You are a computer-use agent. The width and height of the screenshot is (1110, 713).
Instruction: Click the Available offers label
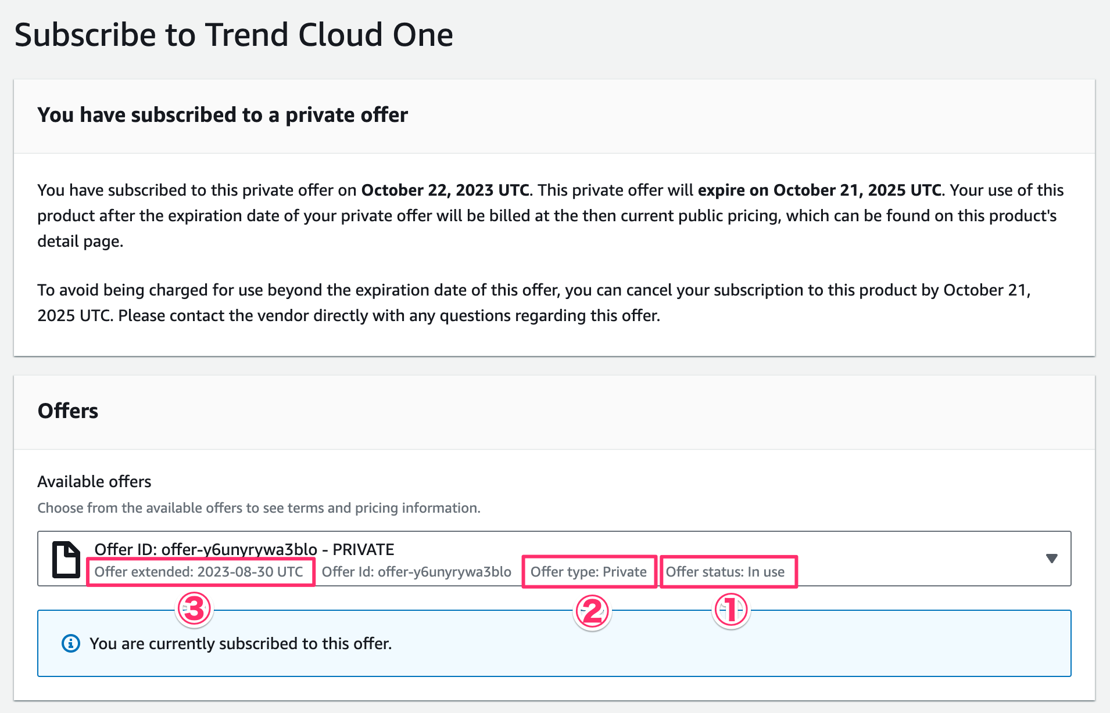94,481
